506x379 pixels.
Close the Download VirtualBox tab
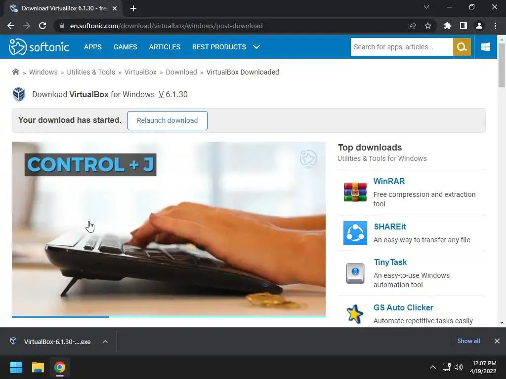pyautogui.click(x=115, y=8)
